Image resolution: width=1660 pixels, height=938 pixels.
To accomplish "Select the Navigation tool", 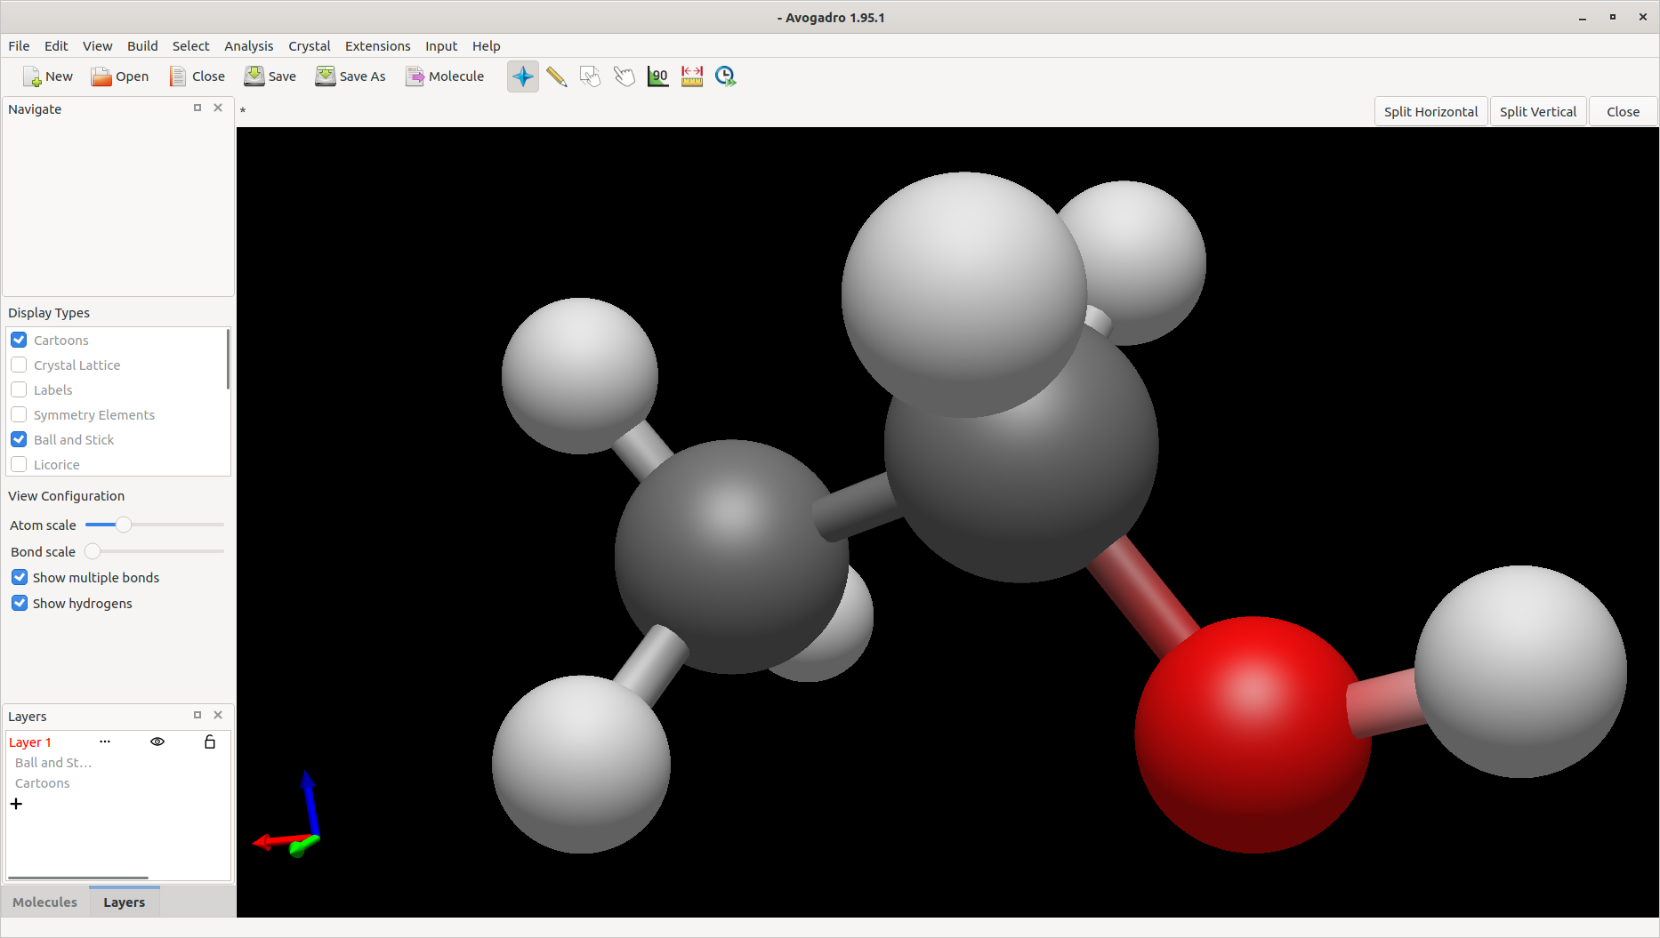I will pyautogui.click(x=523, y=76).
